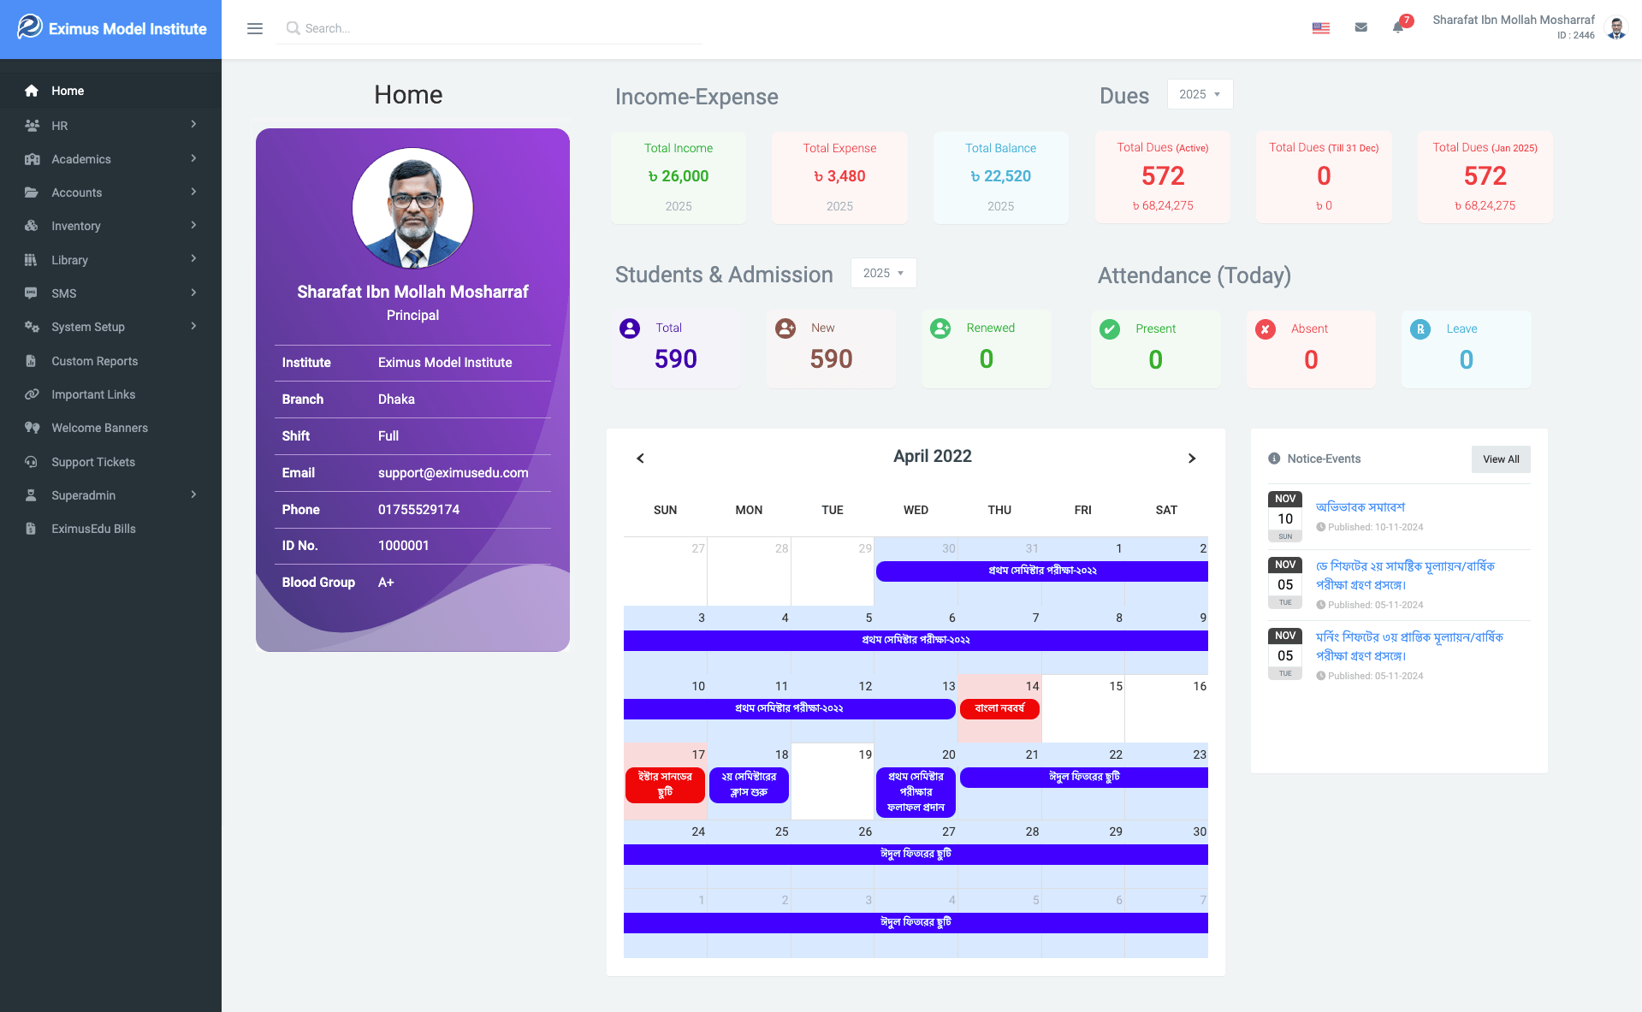
Task: Go to previous month in calendar
Action: tap(640, 459)
